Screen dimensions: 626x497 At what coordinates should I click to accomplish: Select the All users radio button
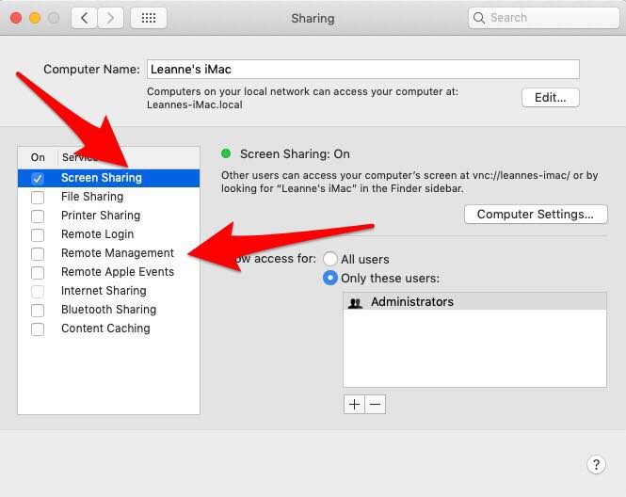tap(330, 259)
